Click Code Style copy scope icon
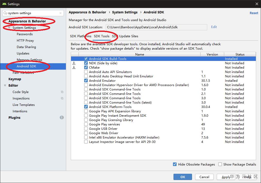The height and width of the screenshot is (183, 261). click(x=62, y=92)
